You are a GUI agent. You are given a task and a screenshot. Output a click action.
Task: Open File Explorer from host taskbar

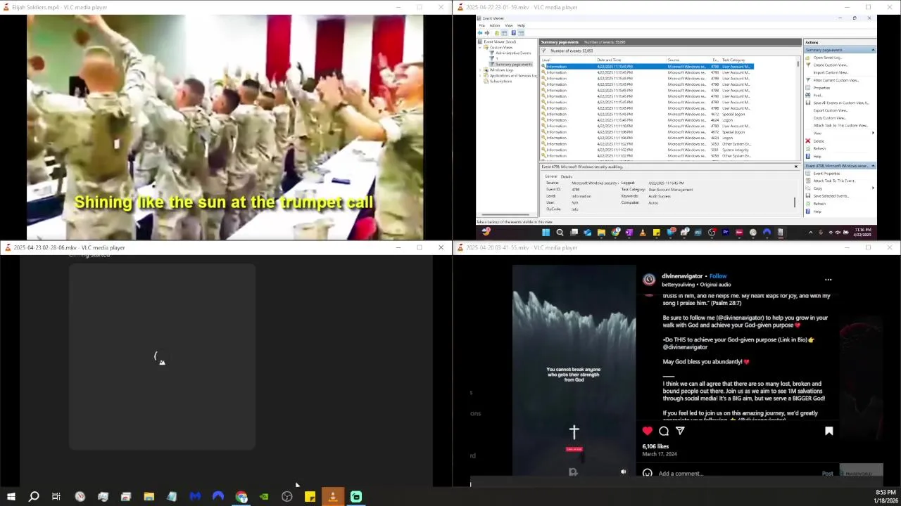[149, 497]
